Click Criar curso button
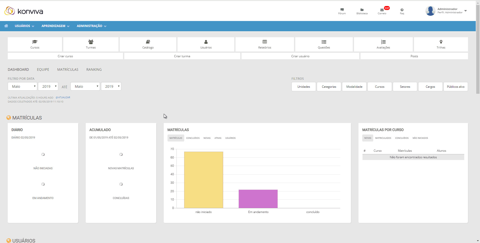The image size is (480, 243). point(65,56)
